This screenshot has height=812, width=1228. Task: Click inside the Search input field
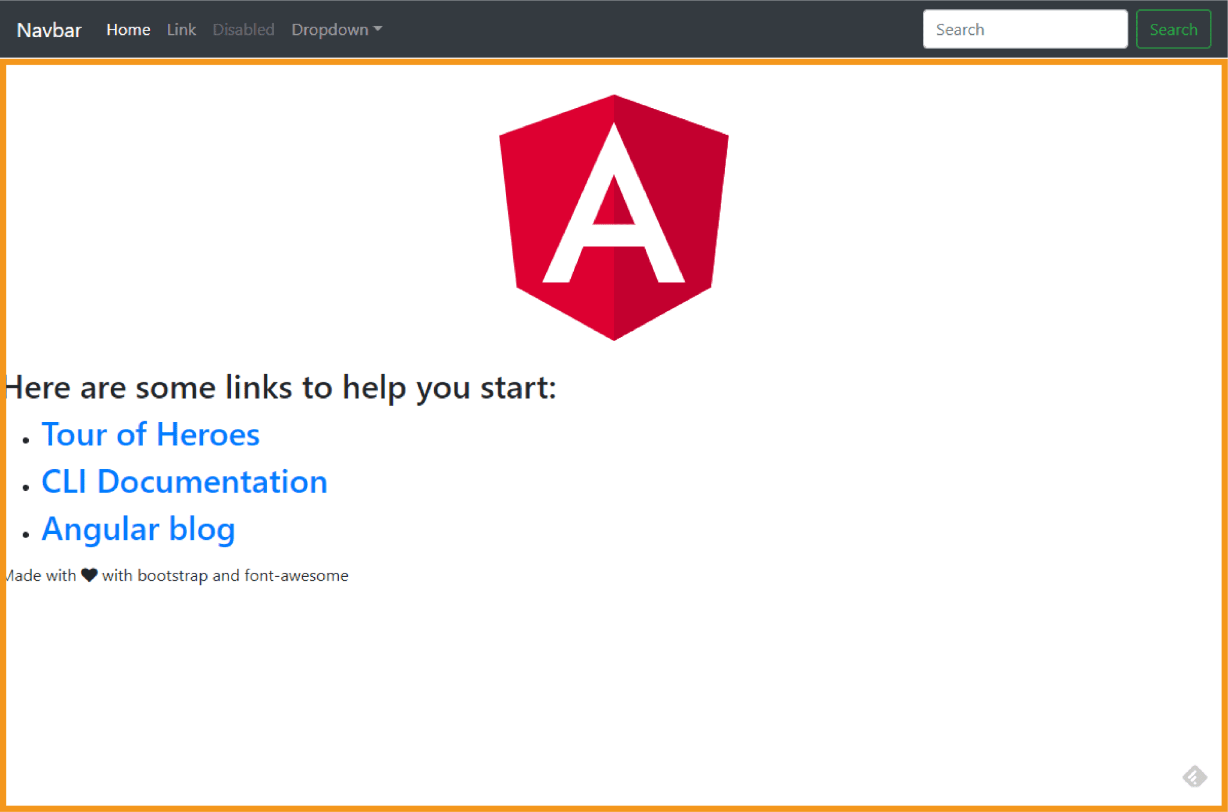1025,29
